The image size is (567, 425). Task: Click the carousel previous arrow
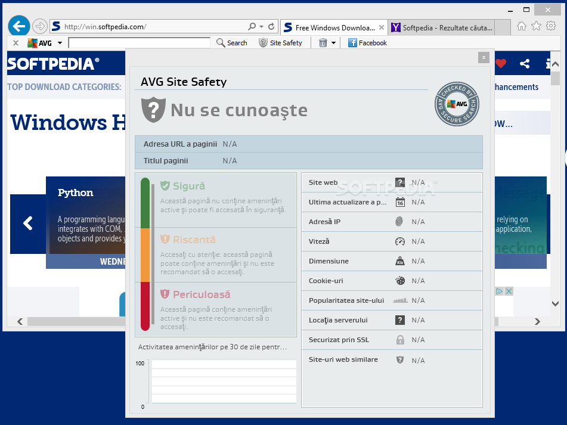[28, 224]
